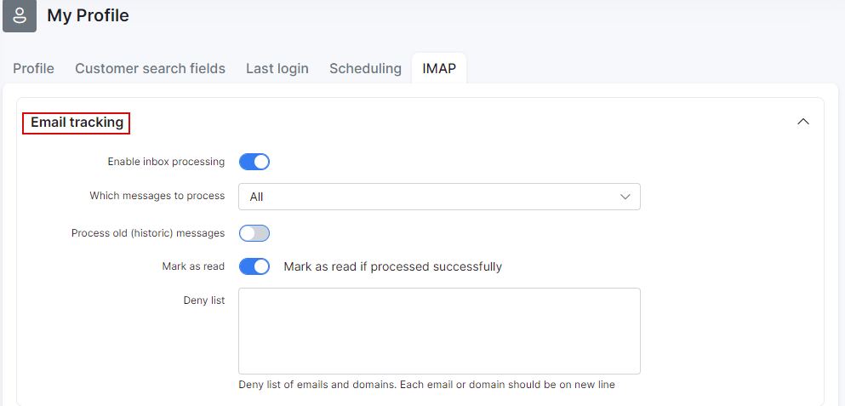845x406 pixels.
Task: Click the Deny list field label
Action: (204, 300)
